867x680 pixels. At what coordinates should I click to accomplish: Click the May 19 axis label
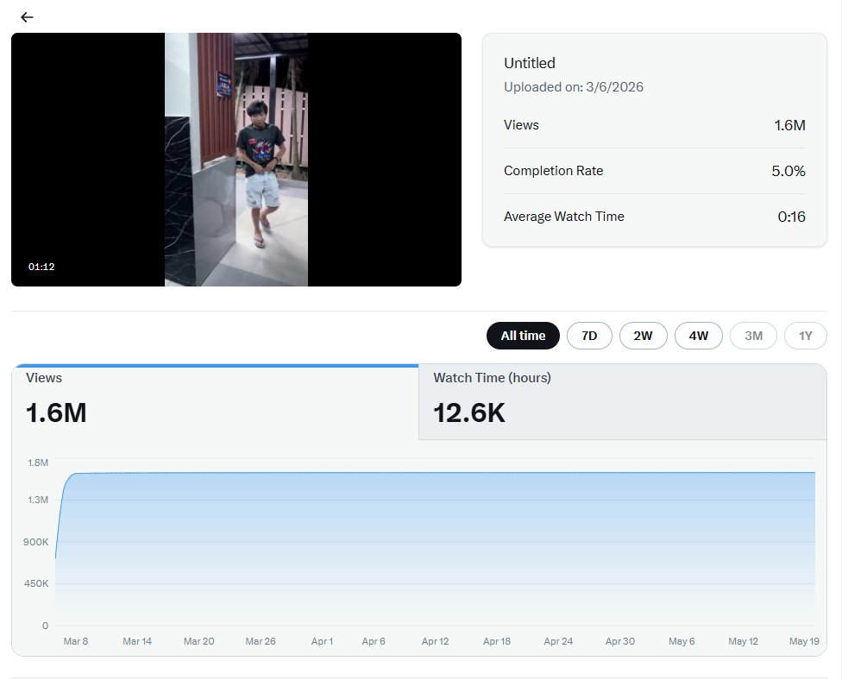(x=804, y=641)
